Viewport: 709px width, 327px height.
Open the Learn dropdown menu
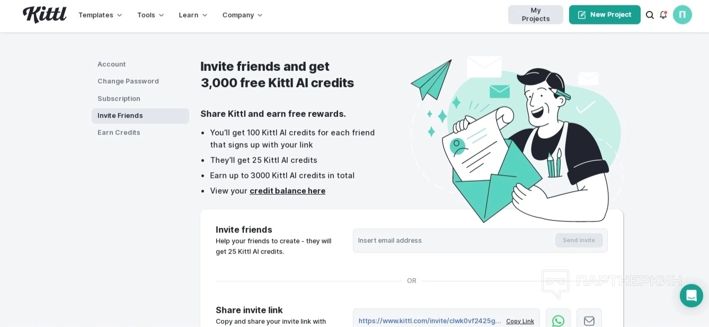point(193,15)
